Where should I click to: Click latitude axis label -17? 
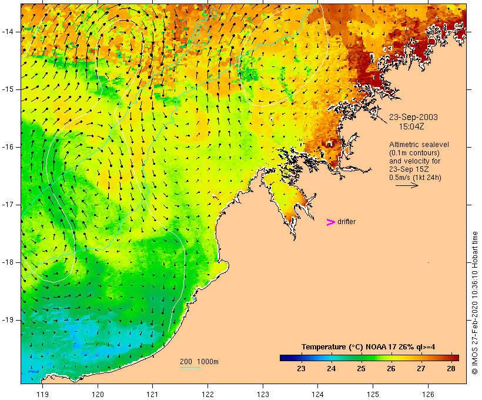pos(8,205)
